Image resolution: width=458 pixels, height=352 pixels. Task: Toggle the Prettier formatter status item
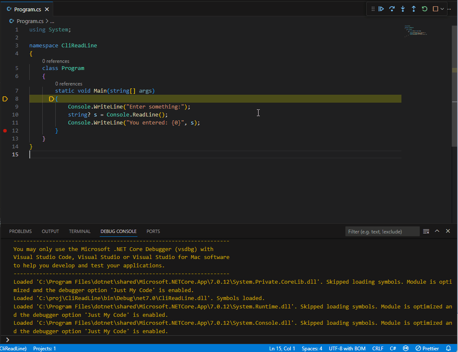(427, 348)
